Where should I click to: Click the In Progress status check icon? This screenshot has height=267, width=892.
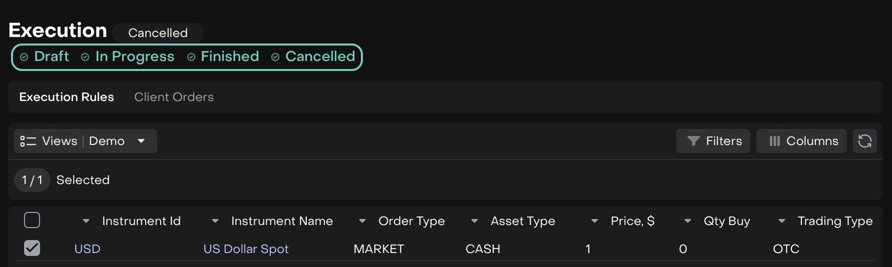coord(85,57)
